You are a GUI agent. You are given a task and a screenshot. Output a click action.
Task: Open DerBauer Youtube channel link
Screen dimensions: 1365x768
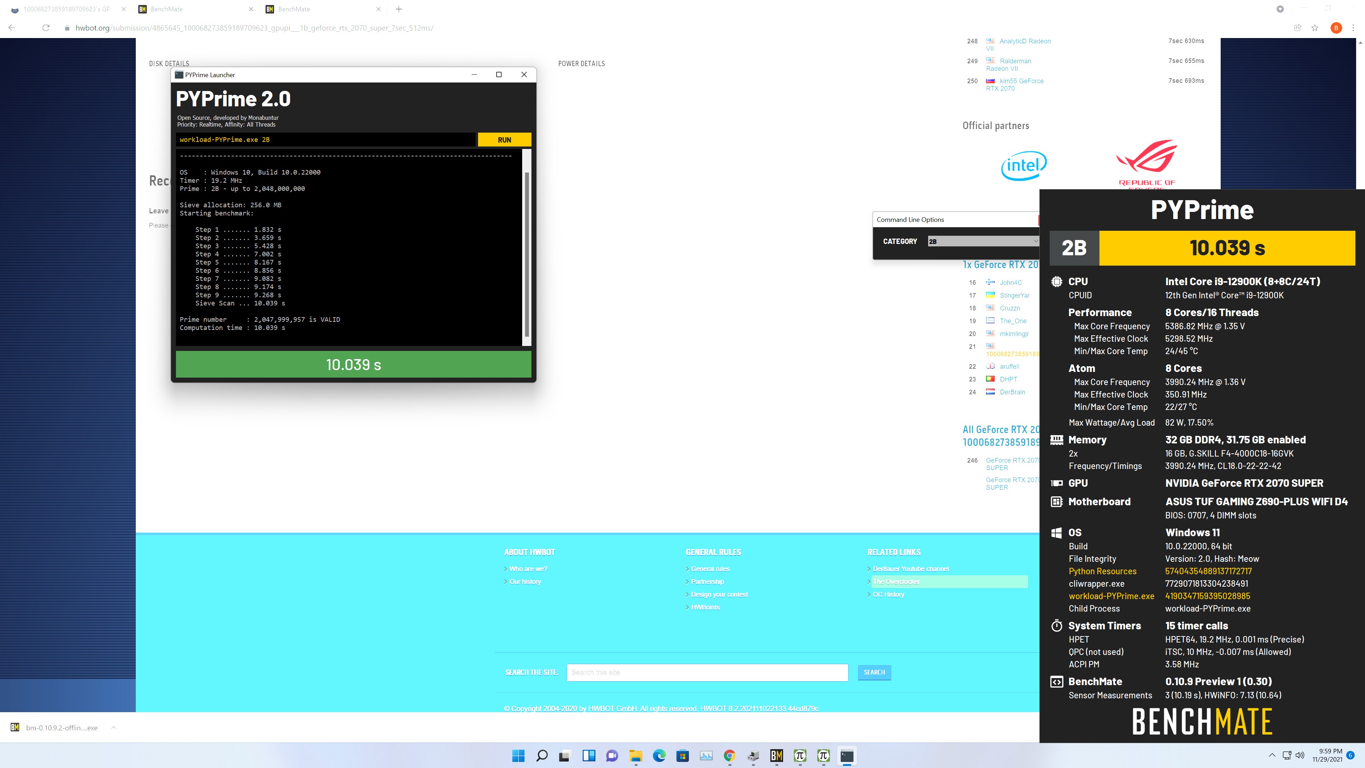(x=910, y=569)
